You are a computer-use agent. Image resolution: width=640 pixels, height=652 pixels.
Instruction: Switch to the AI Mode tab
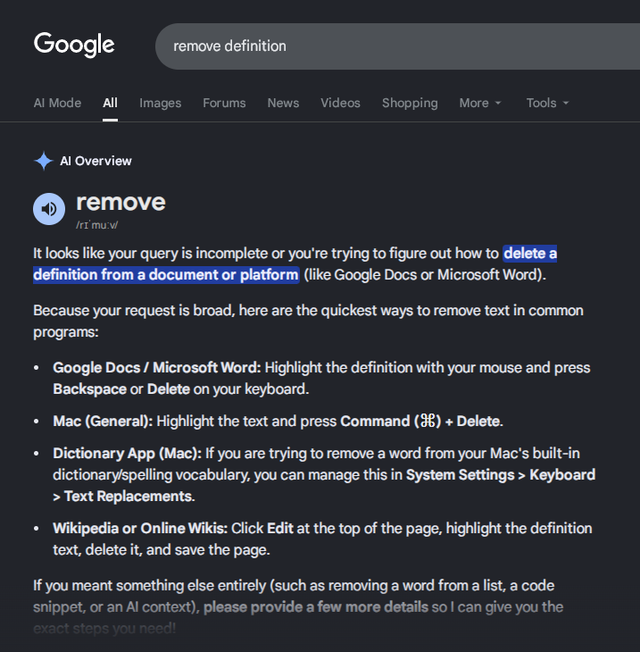point(57,103)
